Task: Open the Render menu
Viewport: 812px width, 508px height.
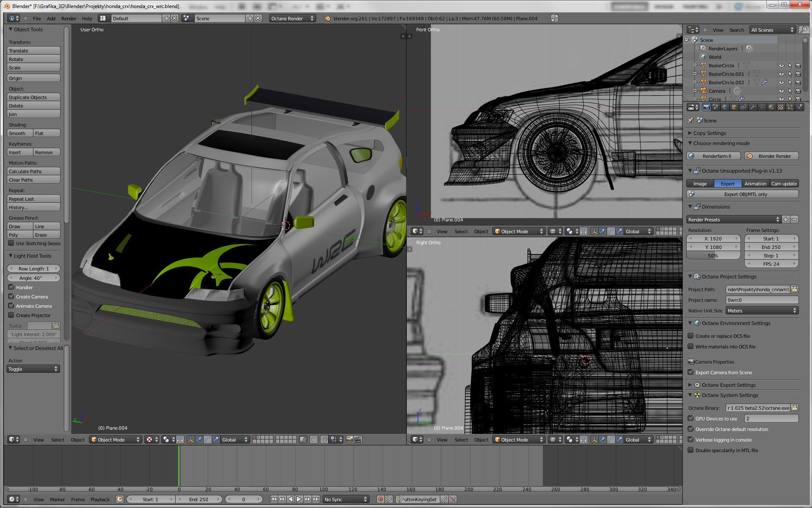Action: coord(69,19)
